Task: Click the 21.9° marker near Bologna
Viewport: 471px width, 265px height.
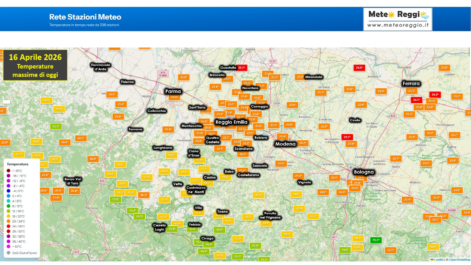Action: tap(357, 183)
